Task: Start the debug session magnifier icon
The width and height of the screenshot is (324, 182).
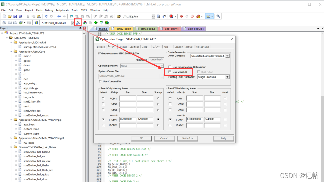Action: 171,16
